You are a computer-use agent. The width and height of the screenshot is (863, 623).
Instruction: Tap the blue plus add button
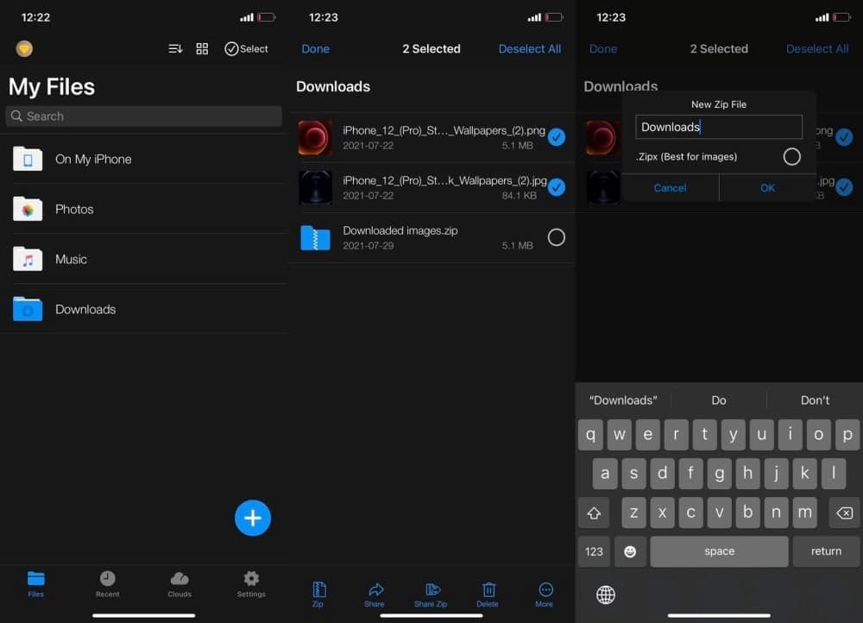coord(253,518)
